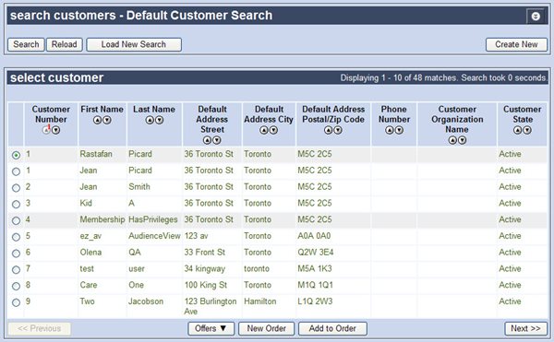The image size is (554, 342).
Task: Sort Last Name column ascending
Action: pos(150,120)
